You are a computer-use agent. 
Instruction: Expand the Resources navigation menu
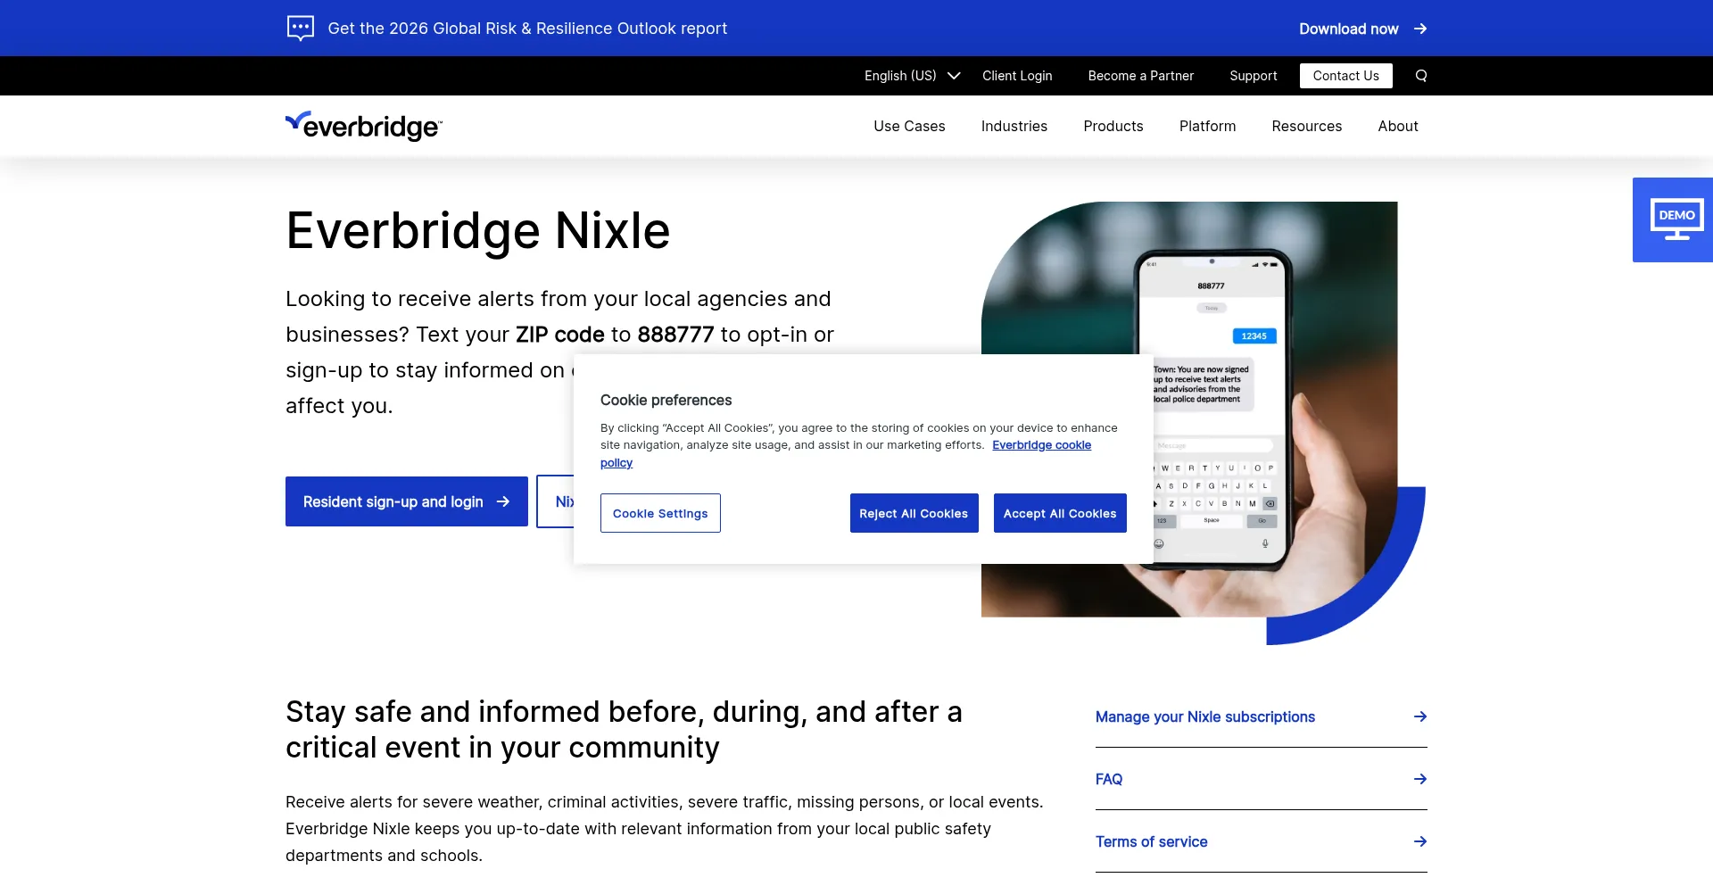(1306, 126)
